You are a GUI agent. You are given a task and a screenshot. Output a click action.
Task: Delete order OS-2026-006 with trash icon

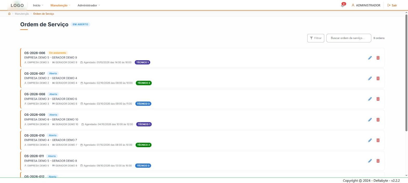pos(378,58)
